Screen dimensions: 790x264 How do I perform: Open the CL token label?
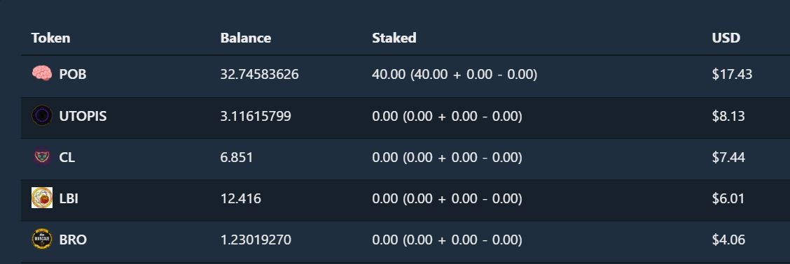pos(67,157)
